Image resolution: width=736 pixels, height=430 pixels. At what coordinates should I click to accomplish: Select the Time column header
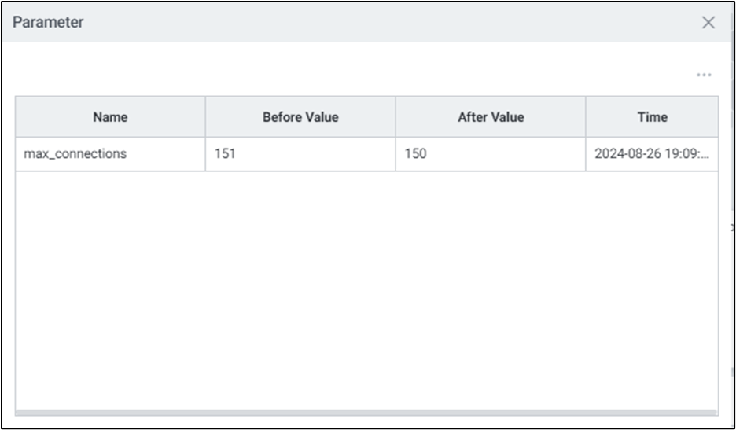(x=652, y=117)
